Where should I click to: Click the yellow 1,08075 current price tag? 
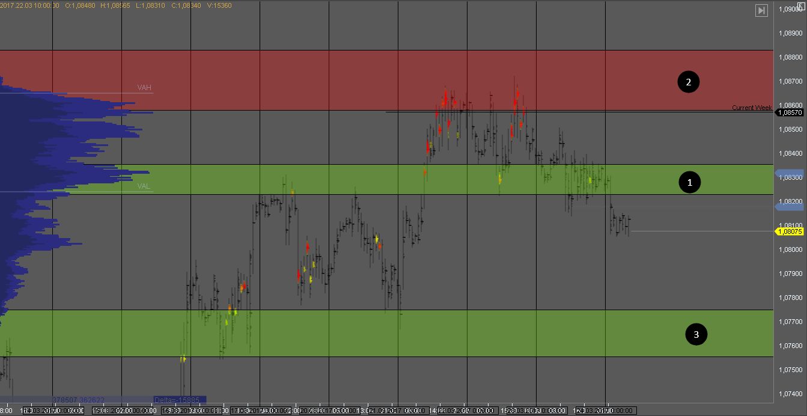pyautogui.click(x=790, y=231)
